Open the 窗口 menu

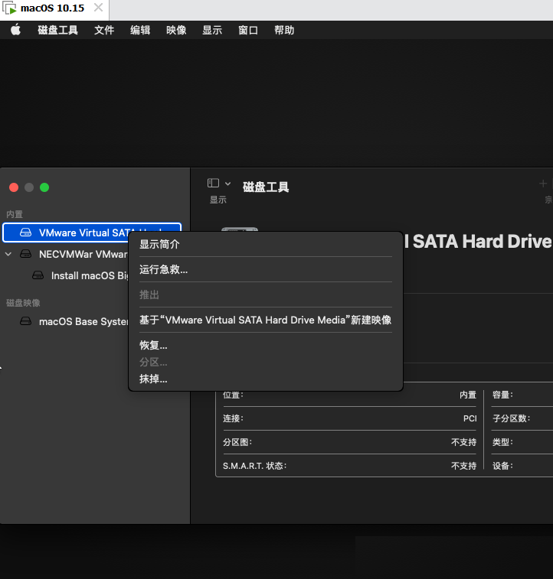pos(248,30)
